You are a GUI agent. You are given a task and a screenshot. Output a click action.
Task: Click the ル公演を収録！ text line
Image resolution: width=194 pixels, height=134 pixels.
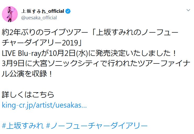[28, 74]
